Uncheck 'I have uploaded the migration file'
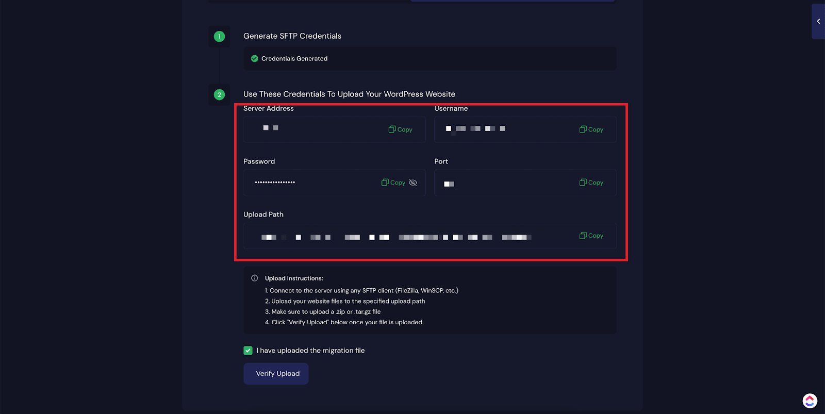The height and width of the screenshot is (414, 825). coord(248,351)
